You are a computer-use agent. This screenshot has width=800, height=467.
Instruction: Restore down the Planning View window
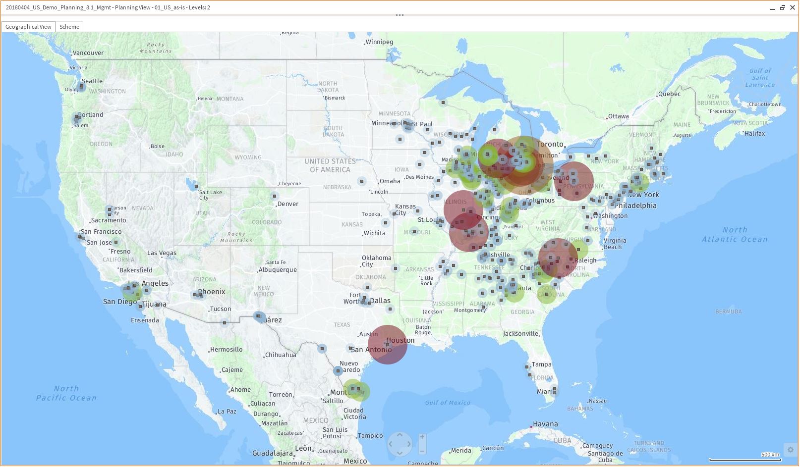(783, 7)
